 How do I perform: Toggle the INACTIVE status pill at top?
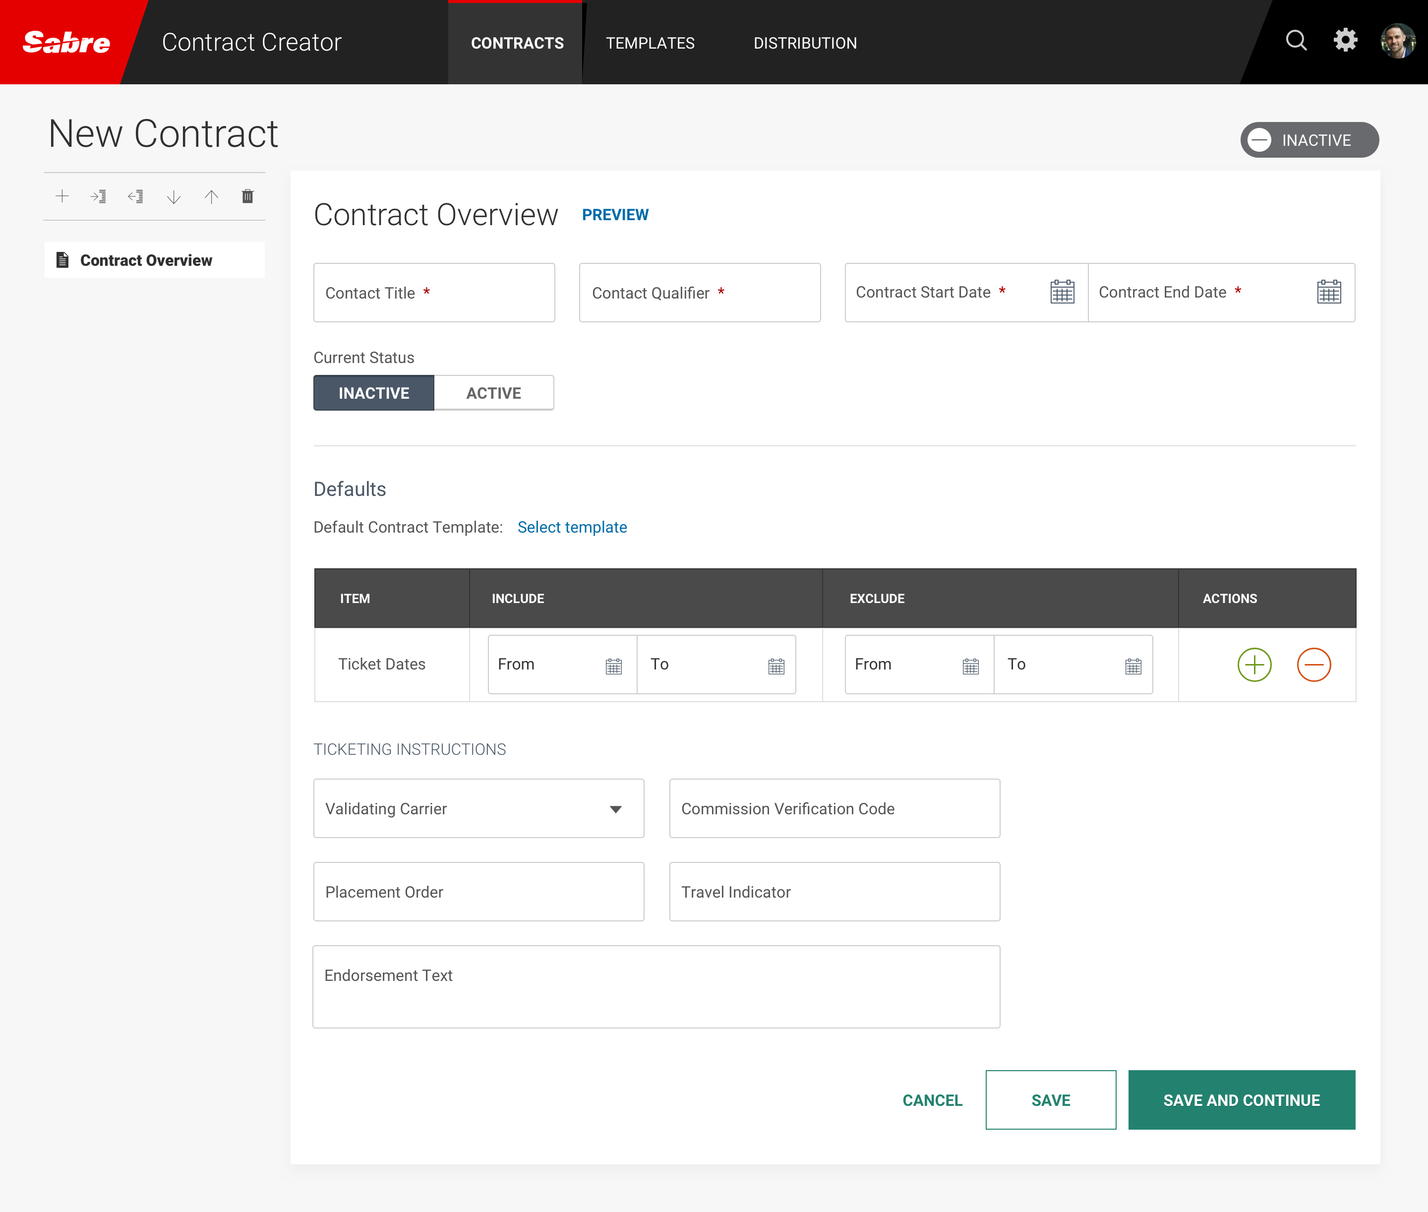(1309, 140)
